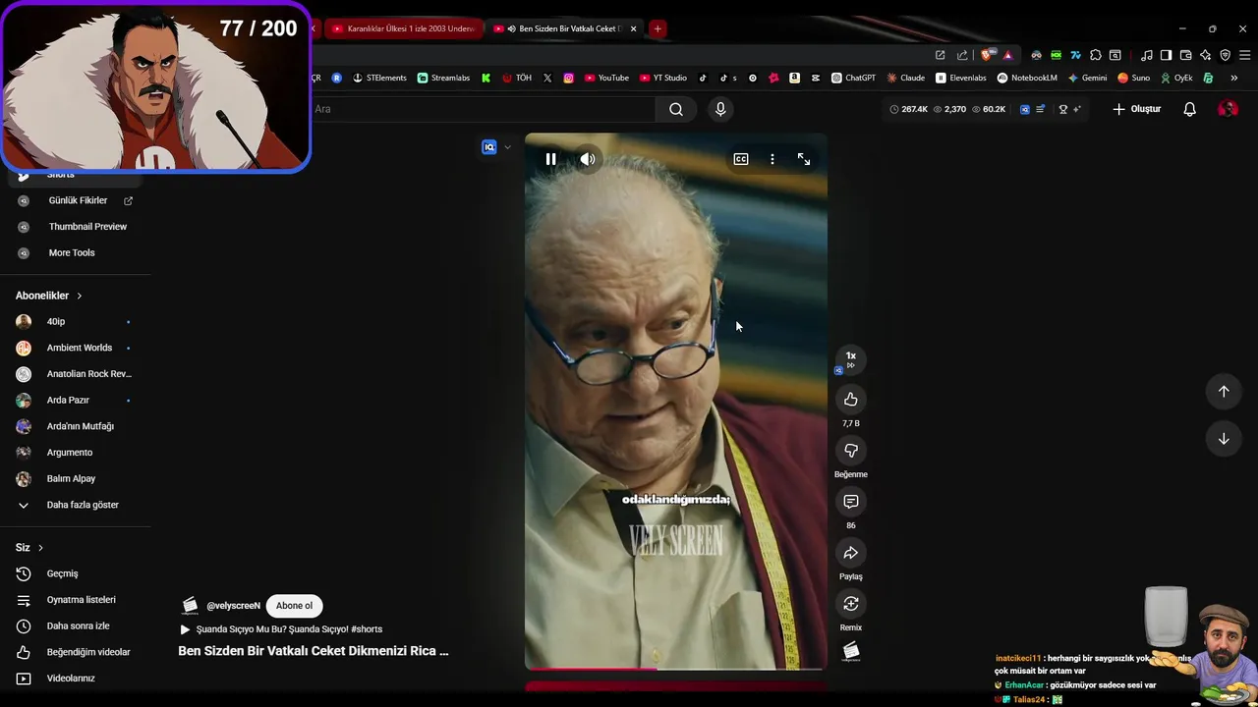Open Daha sonra izle list
Viewport: 1258px width, 707px height.
pos(75,626)
